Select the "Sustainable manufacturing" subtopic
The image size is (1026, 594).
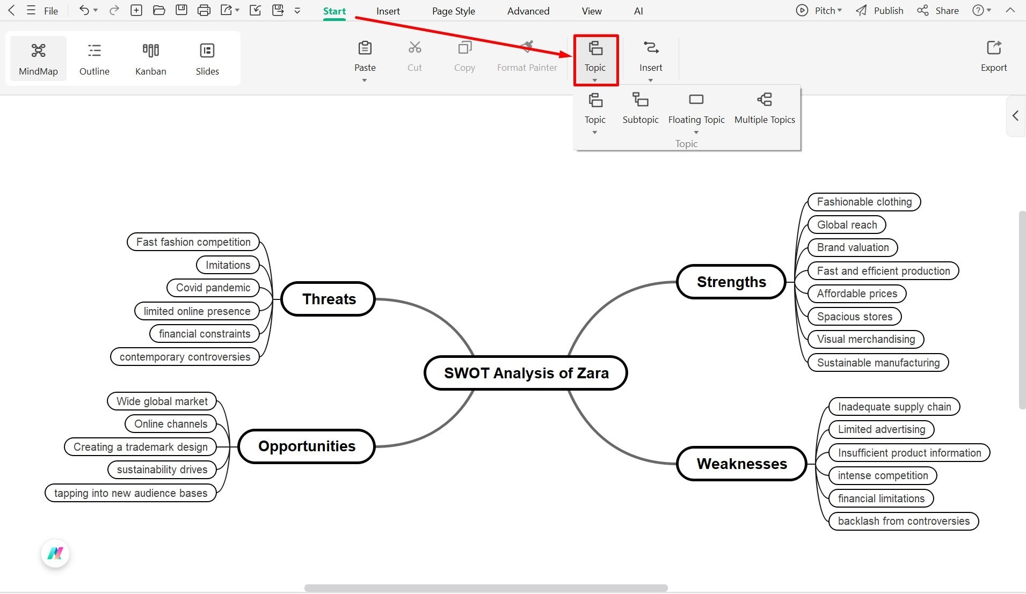point(878,363)
